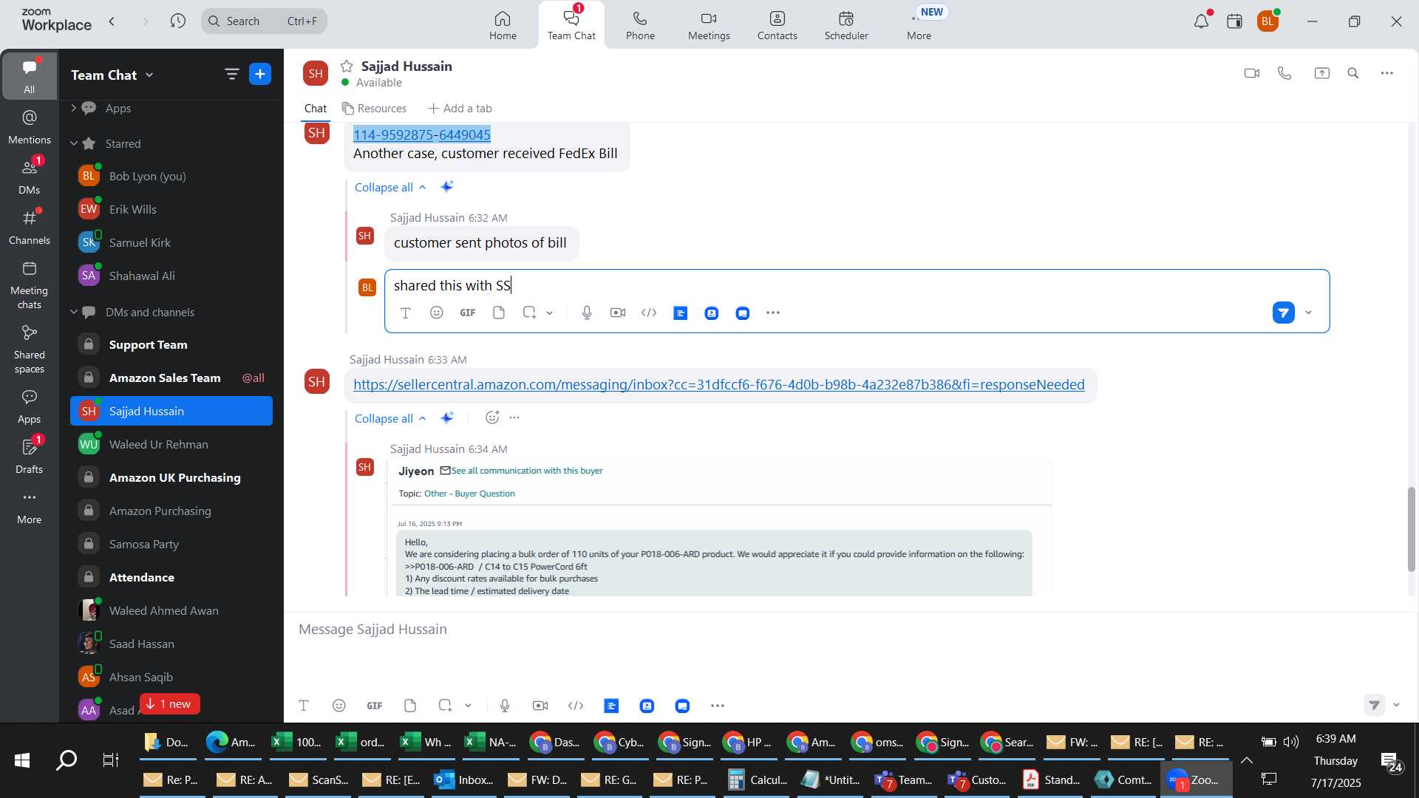Click the chat vertical scrollbar

point(1411,529)
